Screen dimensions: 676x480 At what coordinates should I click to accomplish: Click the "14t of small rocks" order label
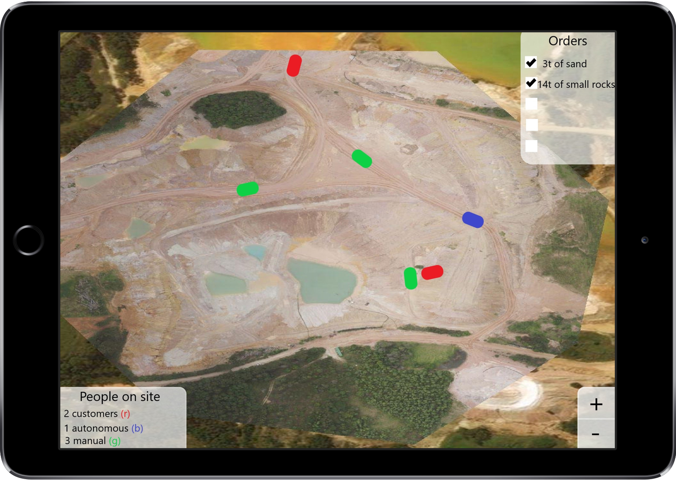point(576,84)
